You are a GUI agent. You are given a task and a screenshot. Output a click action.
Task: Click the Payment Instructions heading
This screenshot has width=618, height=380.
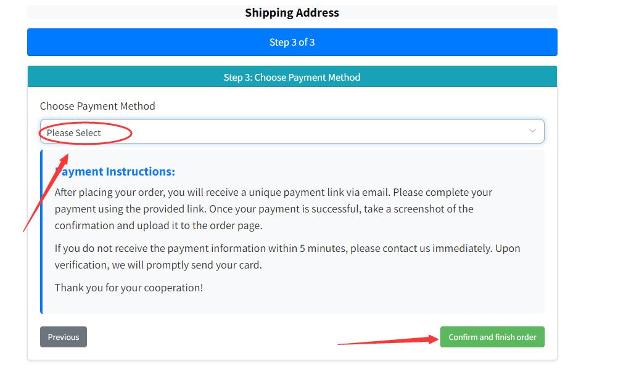[x=117, y=172]
